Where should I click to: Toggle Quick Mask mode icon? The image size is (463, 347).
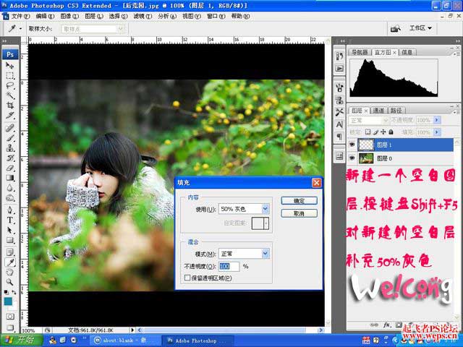coord(10,317)
